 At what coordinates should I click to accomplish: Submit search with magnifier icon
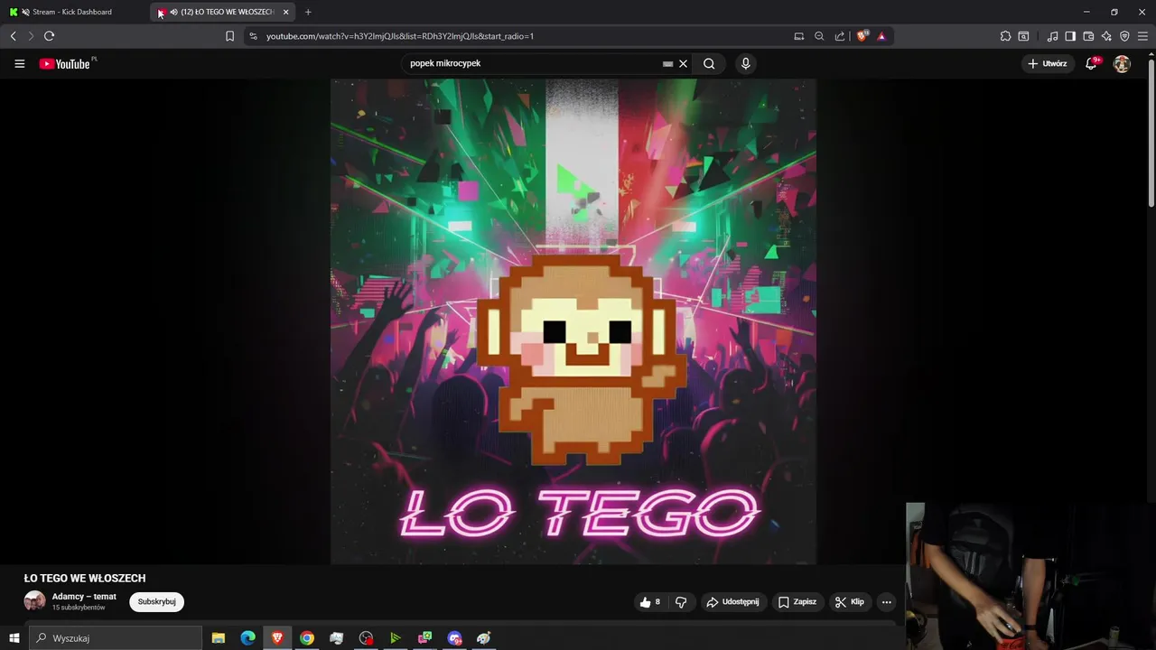click(709, 64)
